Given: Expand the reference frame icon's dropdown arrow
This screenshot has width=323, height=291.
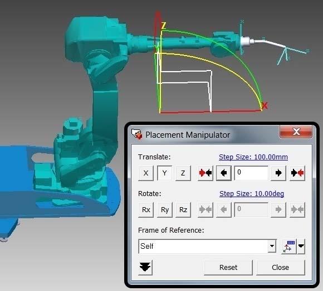Looking at the screenshot, I should (301, 246).
